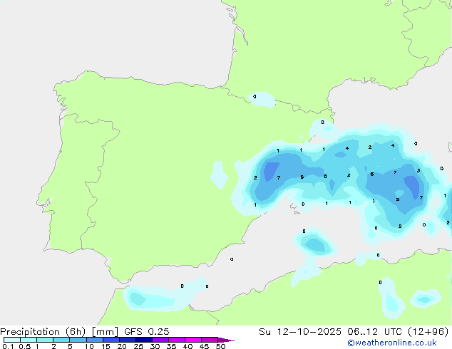Click the '35' legend tick label
This screenshot has width=452, height=349.
point(171,346)
